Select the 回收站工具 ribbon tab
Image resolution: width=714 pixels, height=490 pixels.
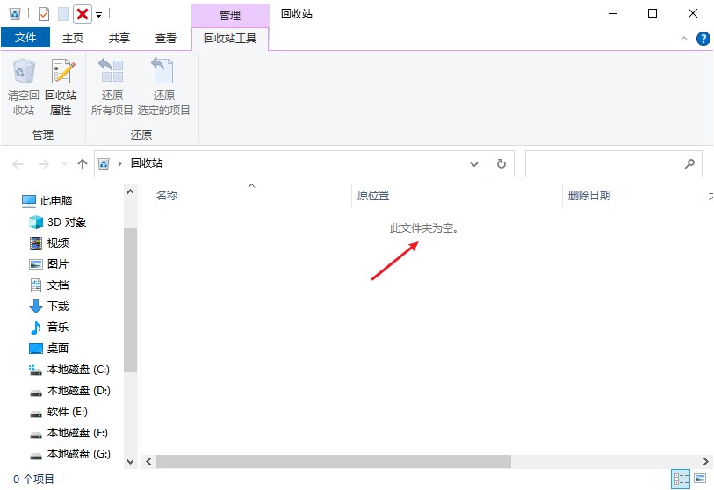click(x=230, y=39)
